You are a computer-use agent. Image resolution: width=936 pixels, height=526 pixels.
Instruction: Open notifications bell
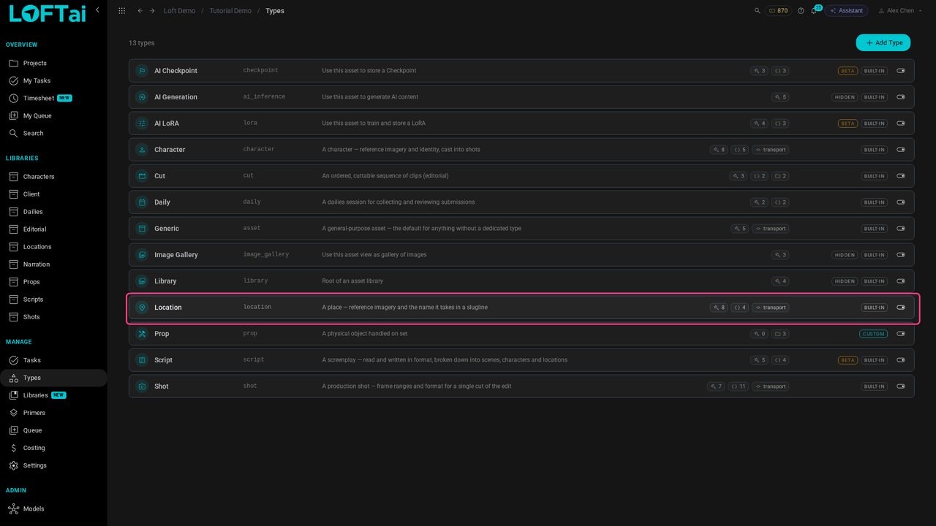(814, 11)
